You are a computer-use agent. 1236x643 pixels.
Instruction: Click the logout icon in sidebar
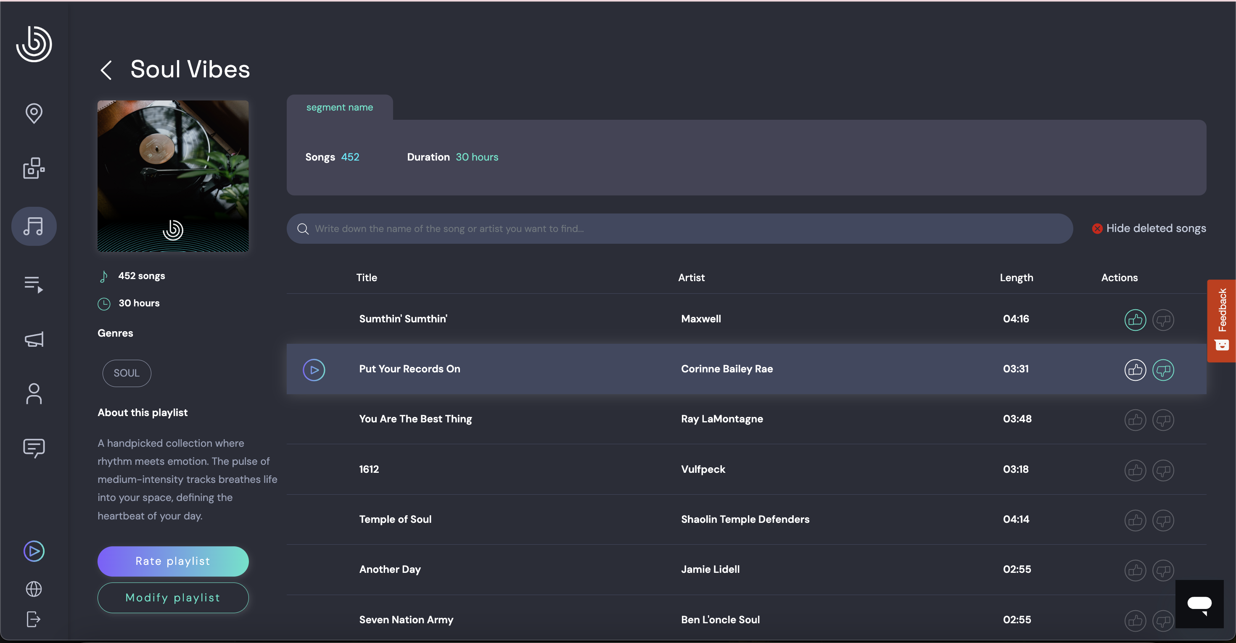click(x=34, y=619)
